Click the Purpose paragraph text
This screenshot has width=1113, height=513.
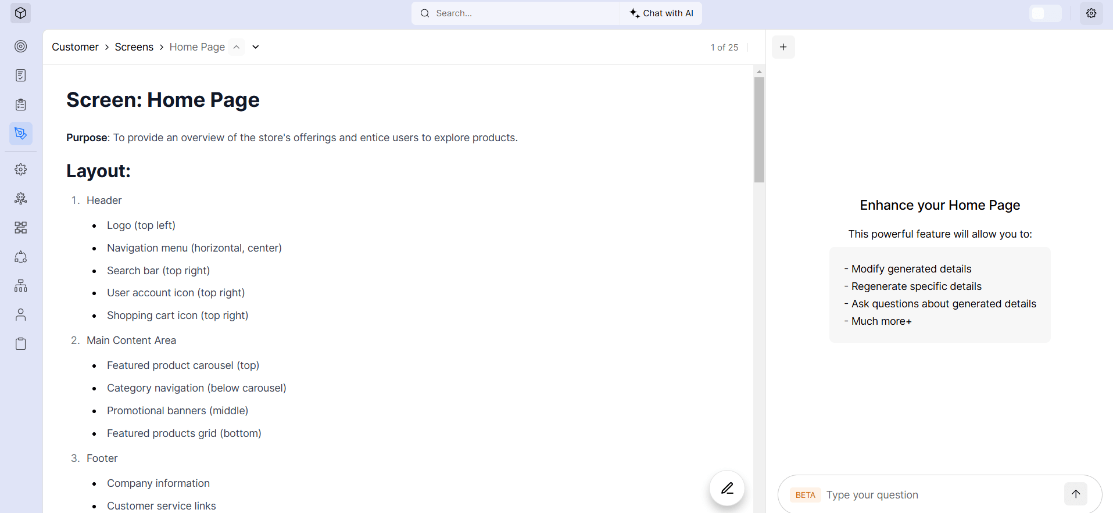(x=292, y=138)
